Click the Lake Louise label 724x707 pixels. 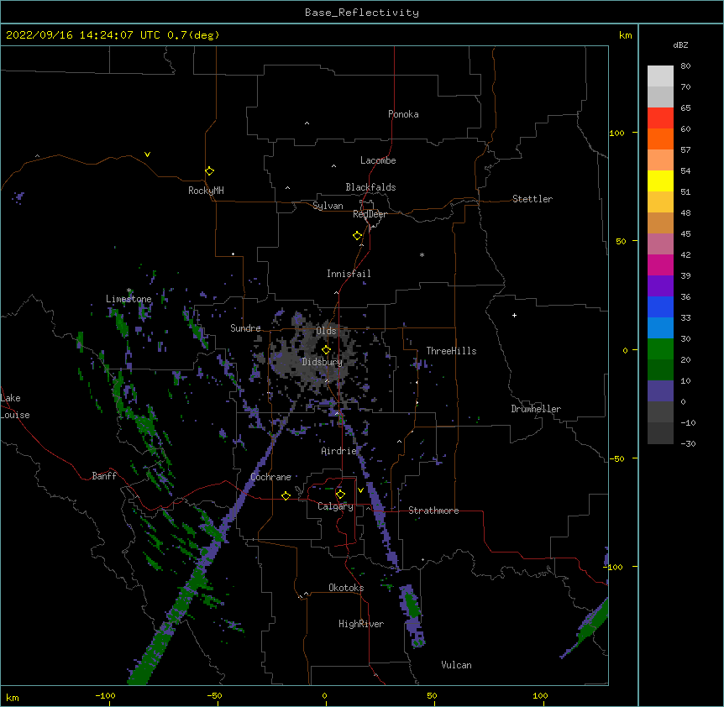click(15, 406)
